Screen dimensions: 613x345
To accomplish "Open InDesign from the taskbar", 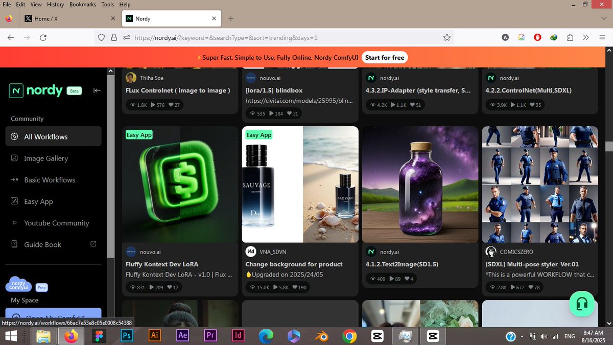I will (x=238, y=336).
